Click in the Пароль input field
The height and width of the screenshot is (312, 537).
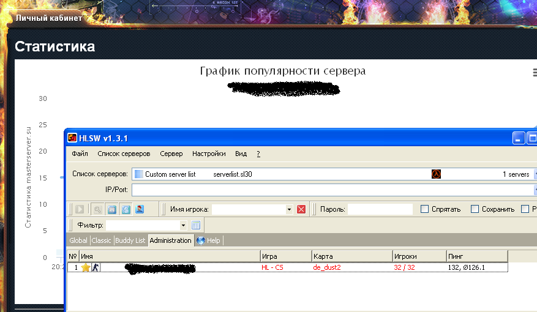380,209
